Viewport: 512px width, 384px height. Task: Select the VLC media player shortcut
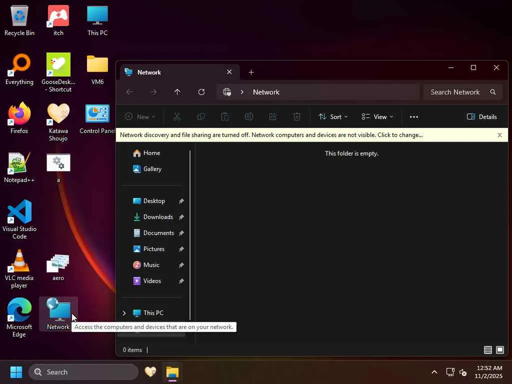[x=19, y=268]
